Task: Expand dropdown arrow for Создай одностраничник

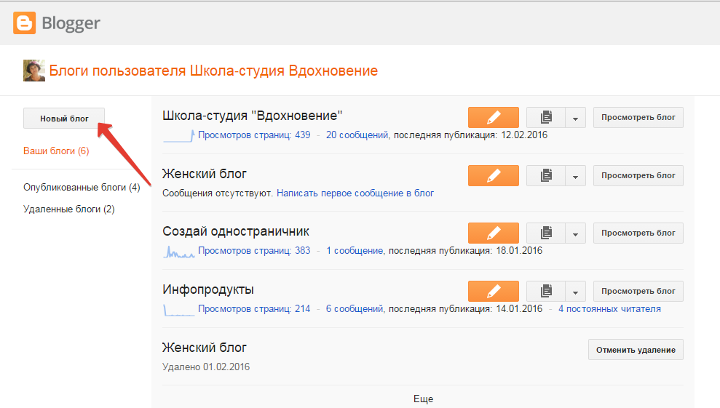Action: click(x=575, y=233)
